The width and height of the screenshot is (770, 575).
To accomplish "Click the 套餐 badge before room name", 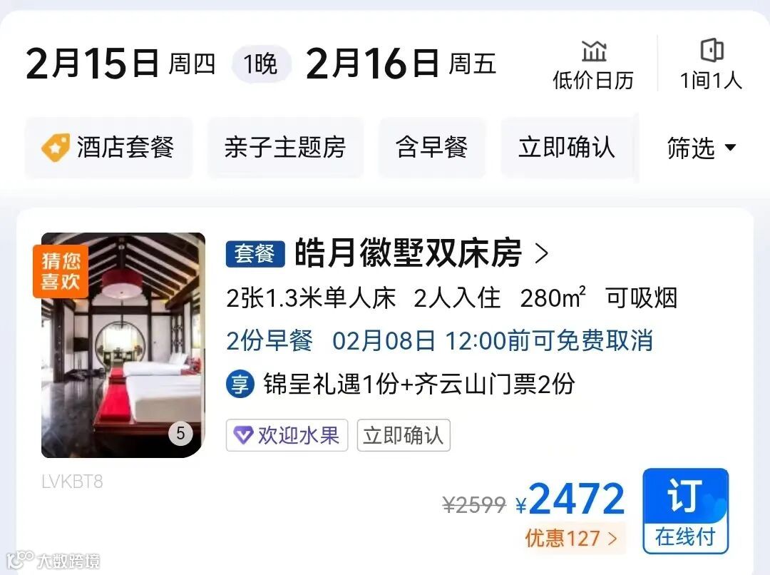I will [255, 254].
